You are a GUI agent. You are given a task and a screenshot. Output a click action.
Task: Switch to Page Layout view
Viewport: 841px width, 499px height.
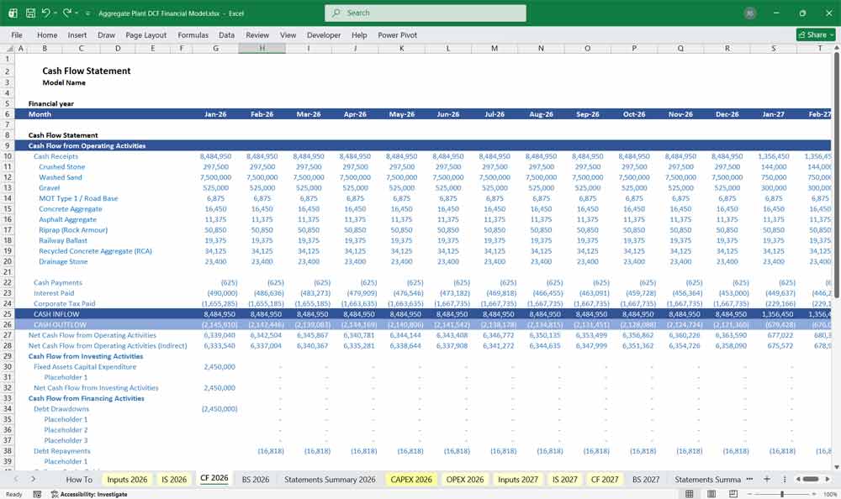tap(711, 494)
